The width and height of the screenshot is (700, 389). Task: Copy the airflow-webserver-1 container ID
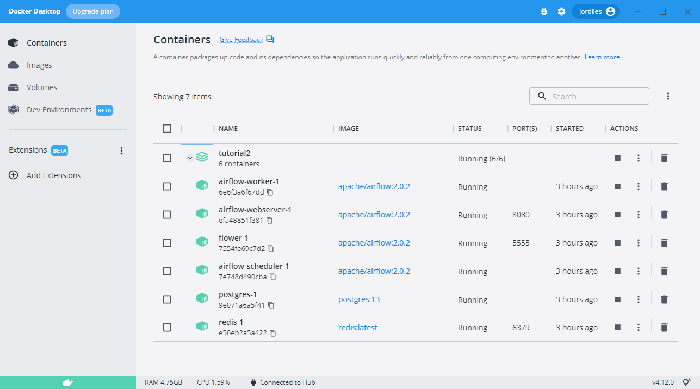pos(269,221)
